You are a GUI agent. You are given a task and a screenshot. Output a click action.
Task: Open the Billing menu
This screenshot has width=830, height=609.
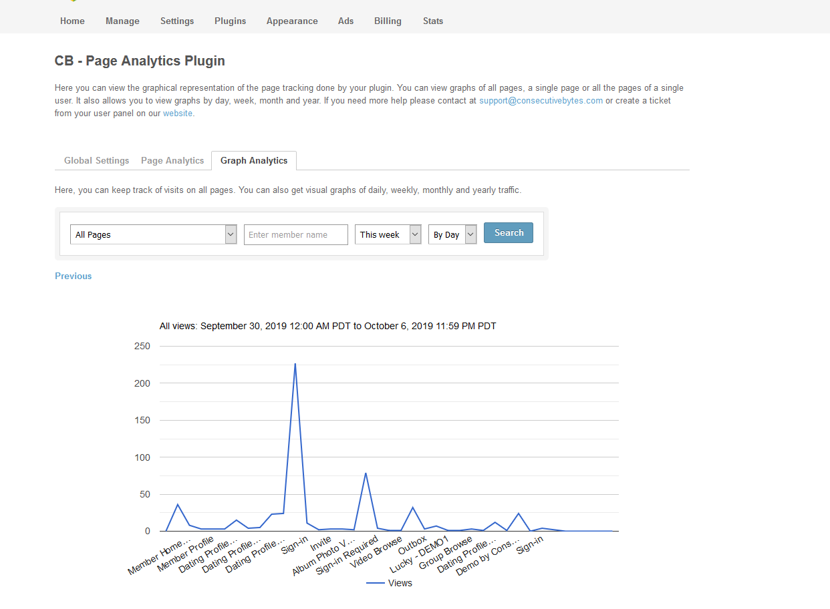point(388,21)
